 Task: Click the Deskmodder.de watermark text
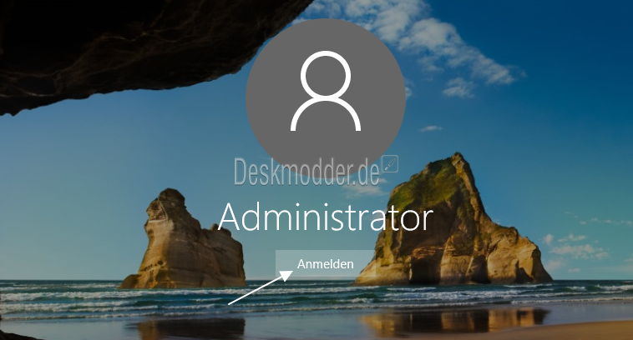tap(306, 172)
